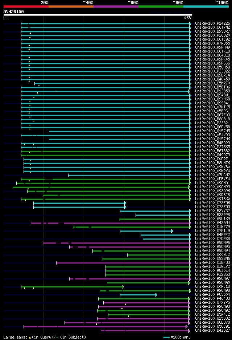
Task: Open the UniRef100_Q5CC91 hit
Action: tap(212, 327)
